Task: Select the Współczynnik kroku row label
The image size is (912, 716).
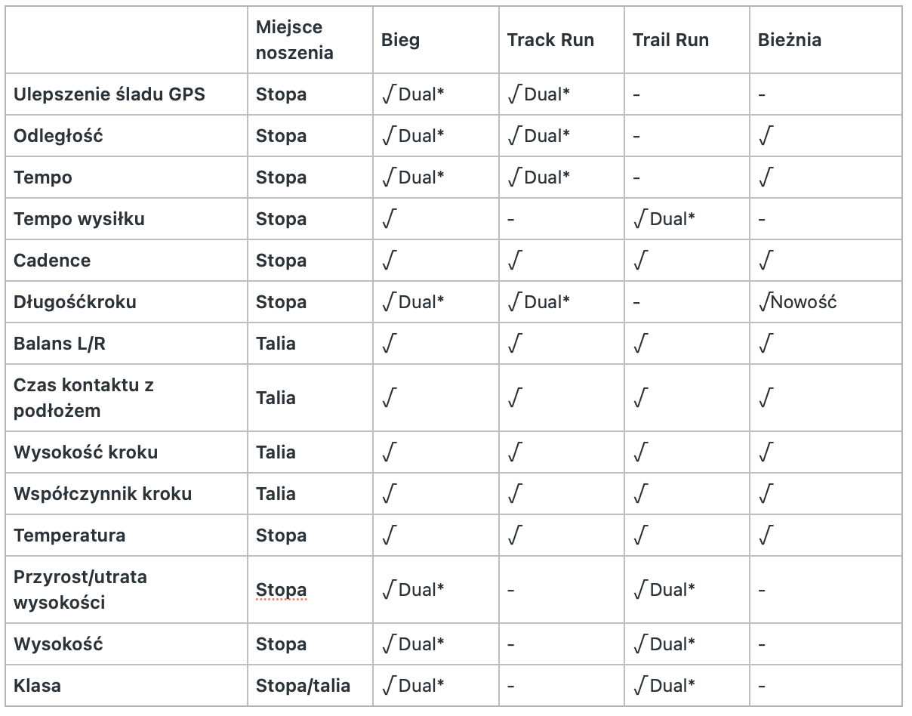Action: [103, 494]
